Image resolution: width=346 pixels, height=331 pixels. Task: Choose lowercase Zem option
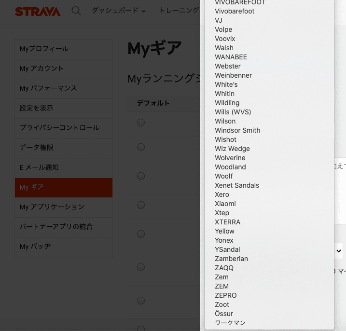(269, 277)
